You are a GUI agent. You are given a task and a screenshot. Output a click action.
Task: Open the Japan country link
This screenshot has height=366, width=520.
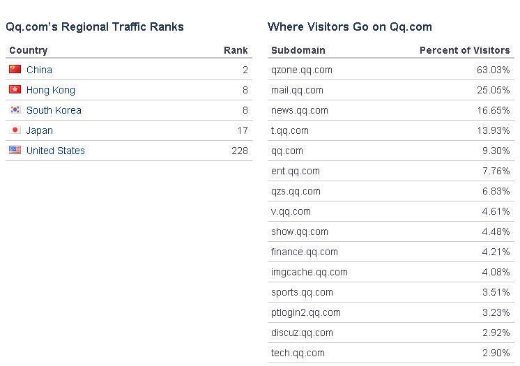40,130
